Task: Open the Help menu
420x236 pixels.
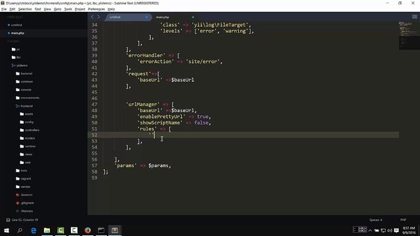Action: tap(111, 9)
